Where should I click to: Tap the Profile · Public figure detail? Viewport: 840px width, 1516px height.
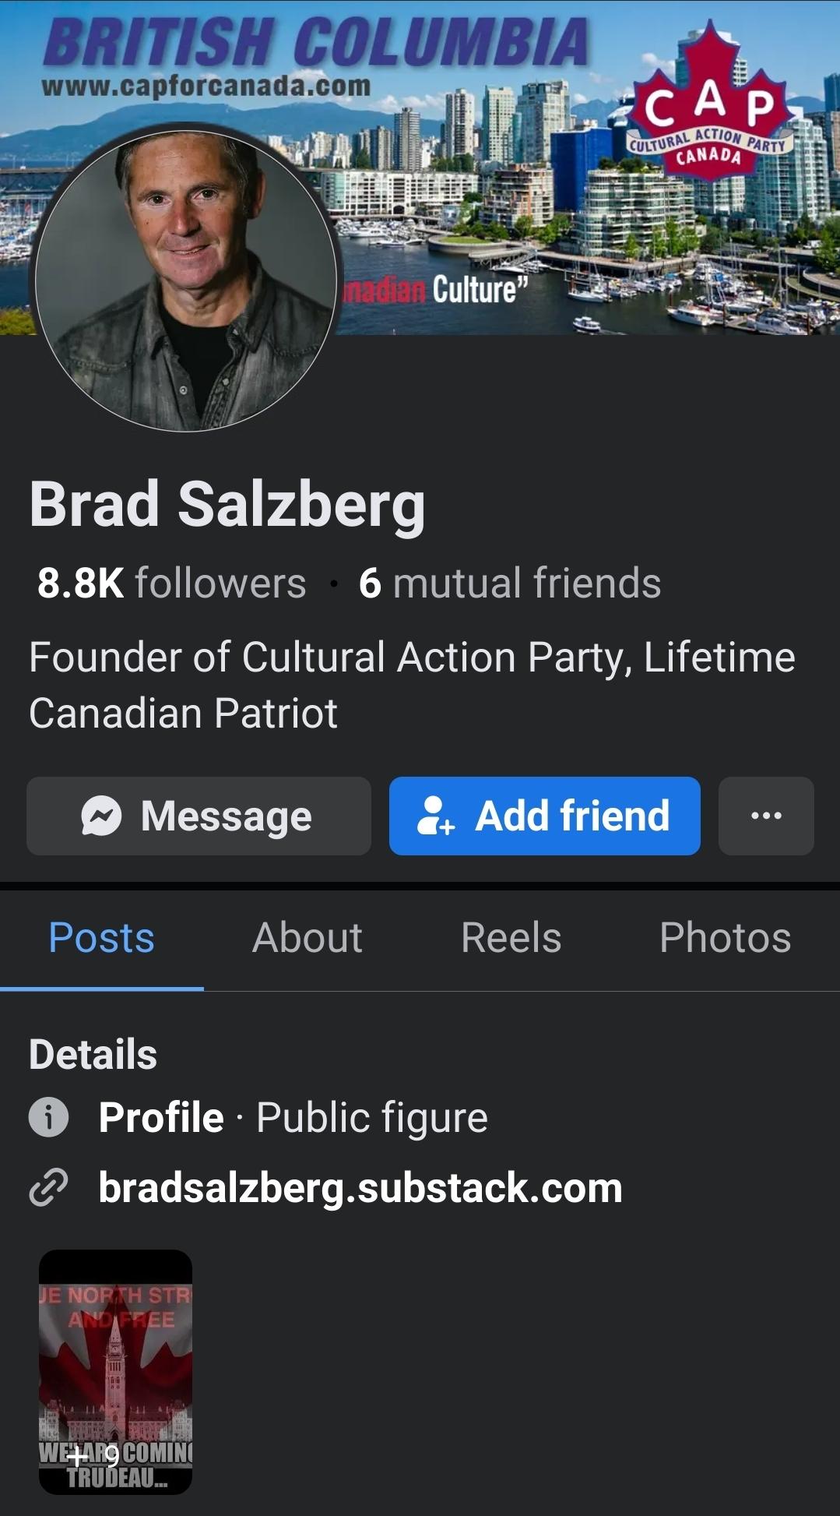pos(293,1117)
